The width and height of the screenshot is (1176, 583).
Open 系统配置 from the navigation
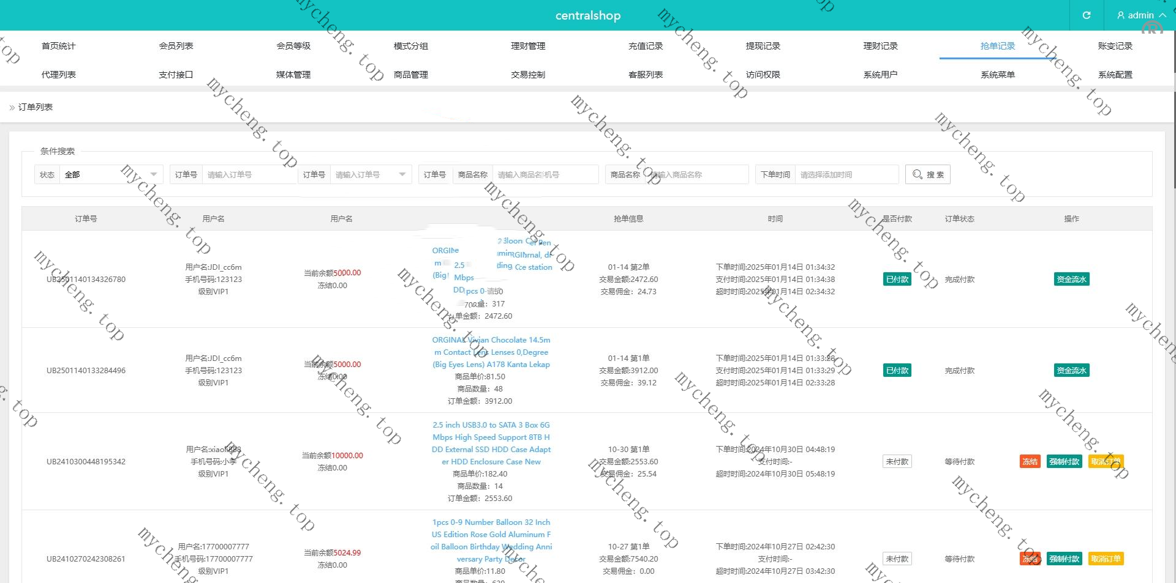[1115, 75]
